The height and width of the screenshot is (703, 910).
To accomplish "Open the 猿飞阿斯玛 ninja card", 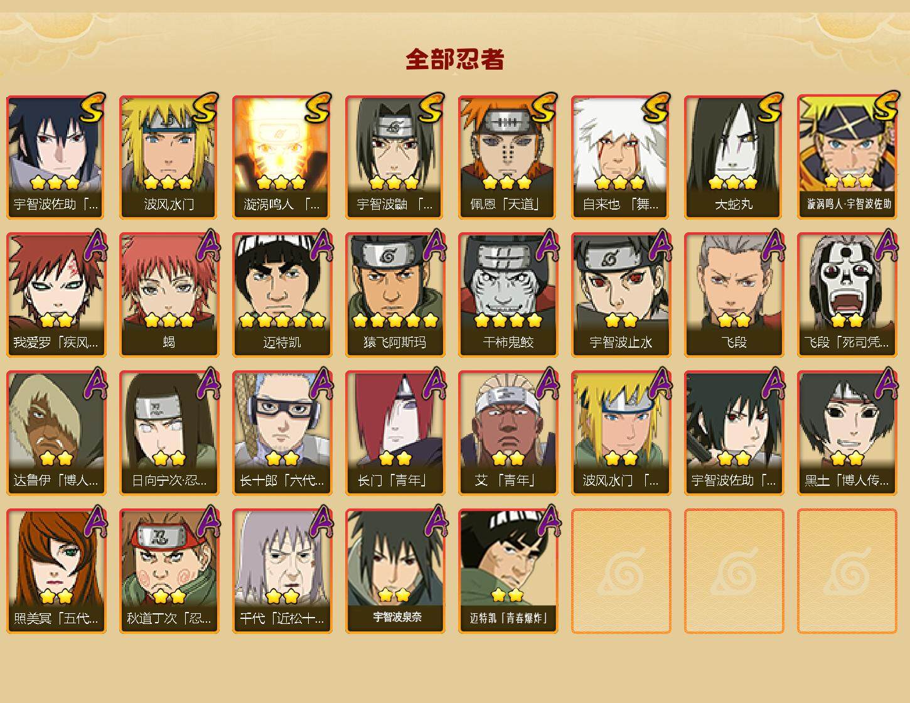I will click(x=395, y=295).
